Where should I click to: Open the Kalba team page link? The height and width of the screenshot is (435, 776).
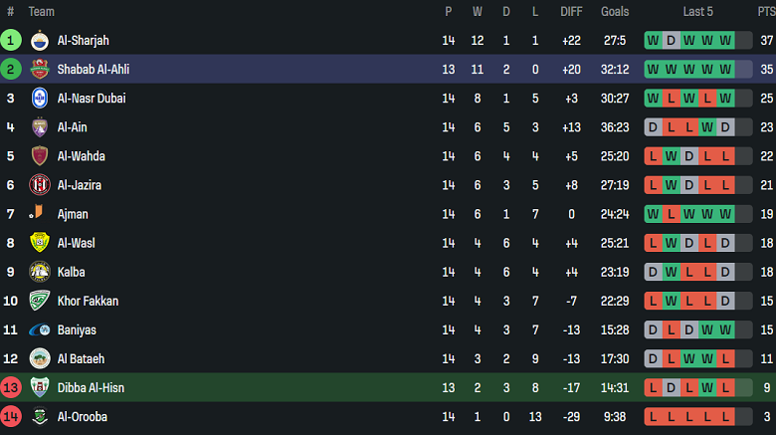coord(71,272)
